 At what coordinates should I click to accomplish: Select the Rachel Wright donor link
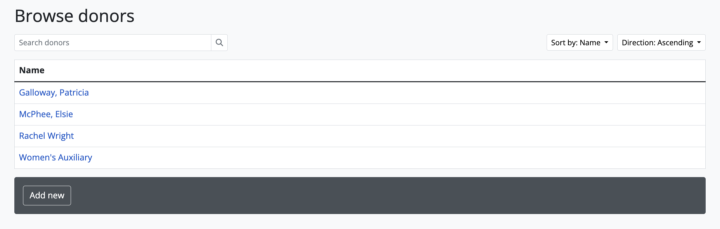(46, 136)
